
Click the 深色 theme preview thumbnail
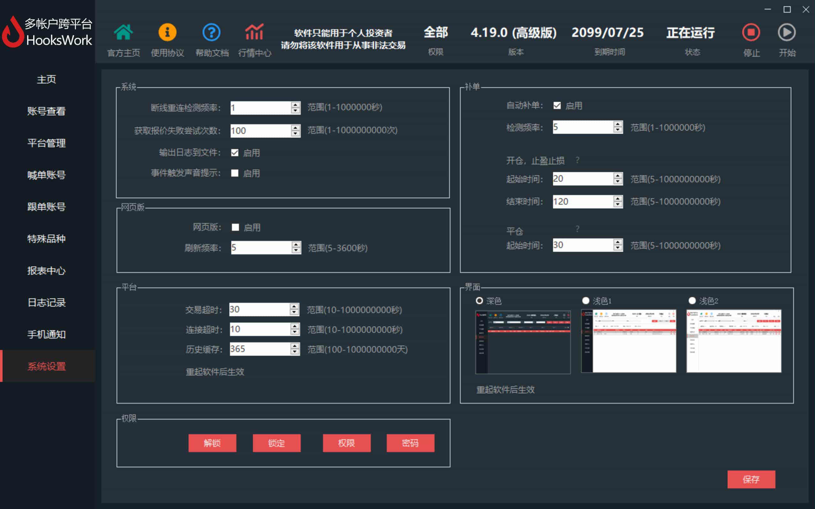[523, 342]
